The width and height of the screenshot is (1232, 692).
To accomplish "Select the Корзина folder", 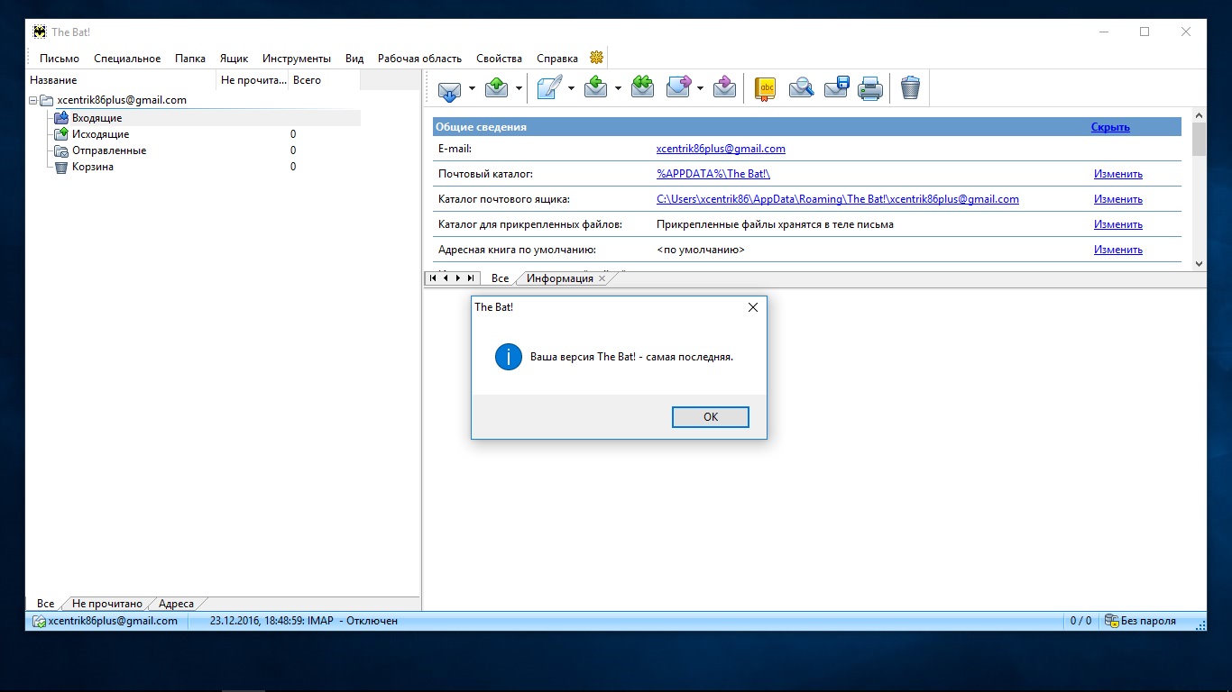I will [x=92, y=167].
